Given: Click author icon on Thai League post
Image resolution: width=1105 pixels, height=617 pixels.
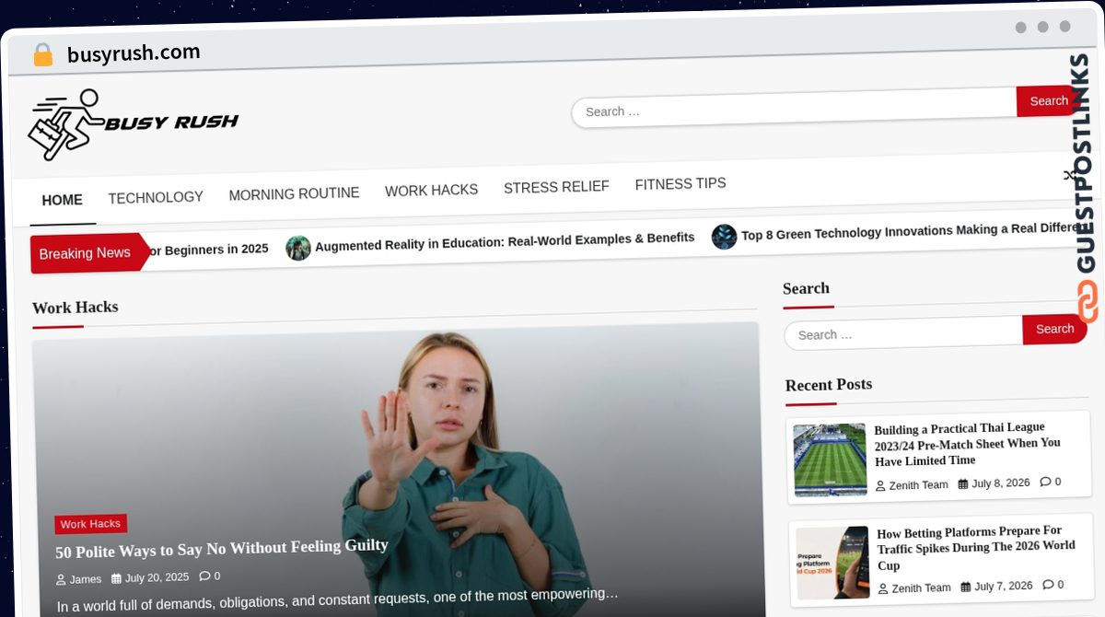Looking at the screenshot, I should click(880, 486).
